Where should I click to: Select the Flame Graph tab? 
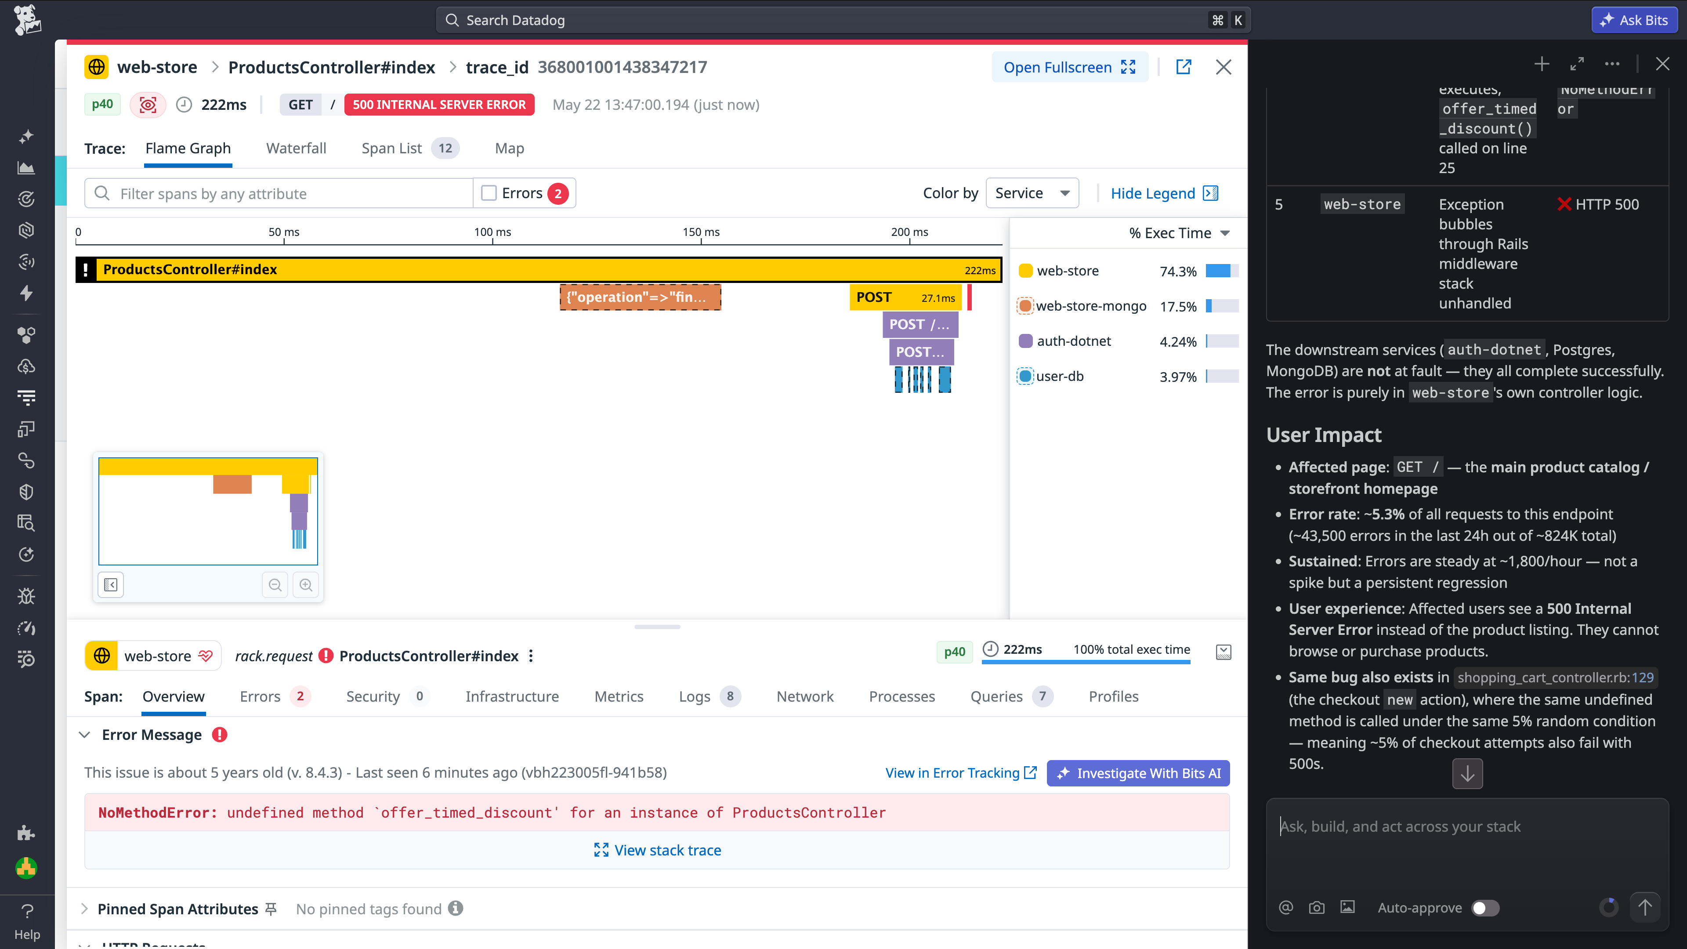pos(188,148)
